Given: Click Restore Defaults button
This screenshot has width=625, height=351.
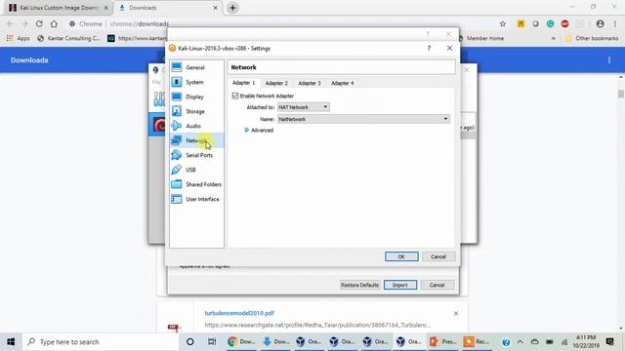Looking at the screenshot, I should click(x=359, y=285).
